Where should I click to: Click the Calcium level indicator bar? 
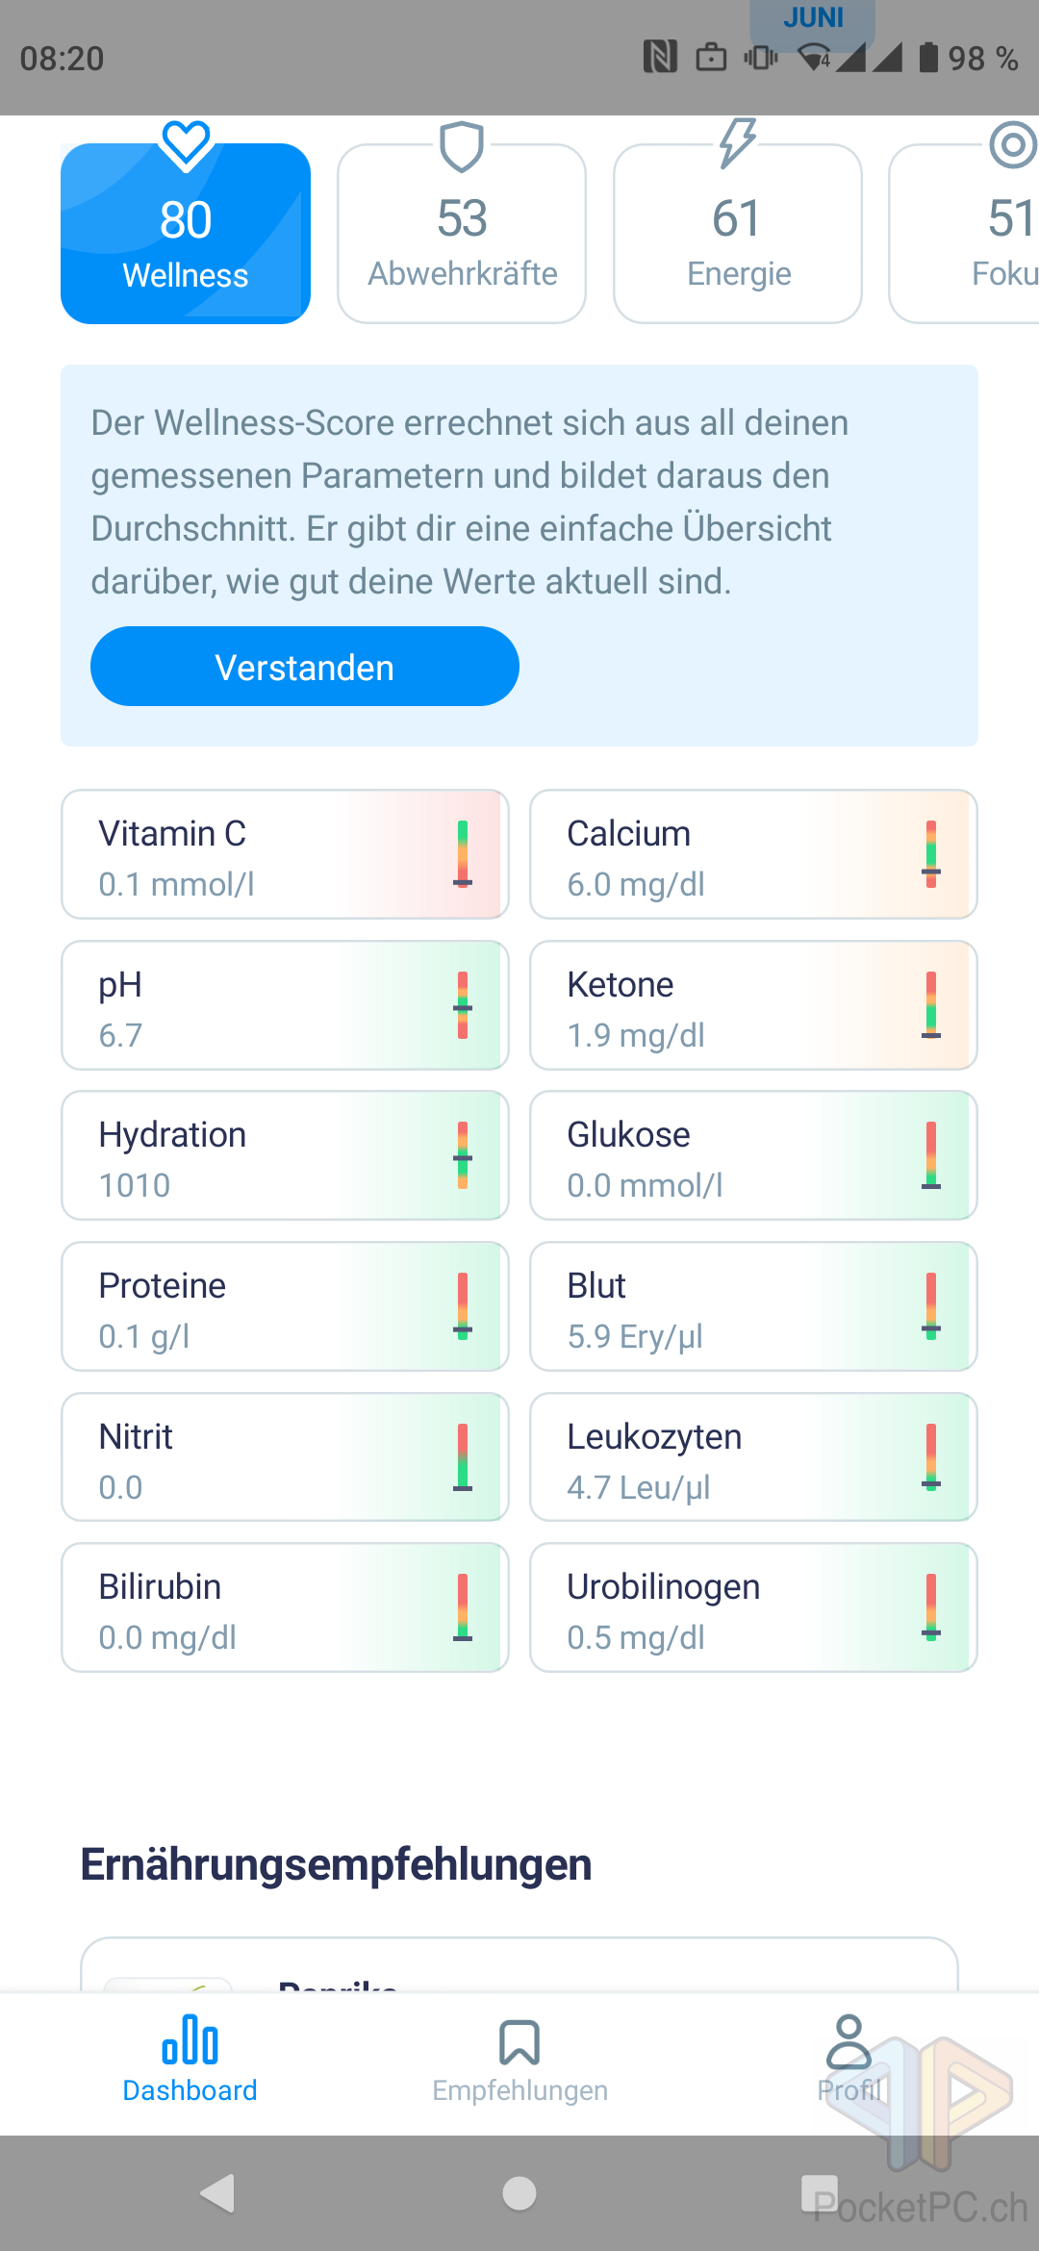930,854
